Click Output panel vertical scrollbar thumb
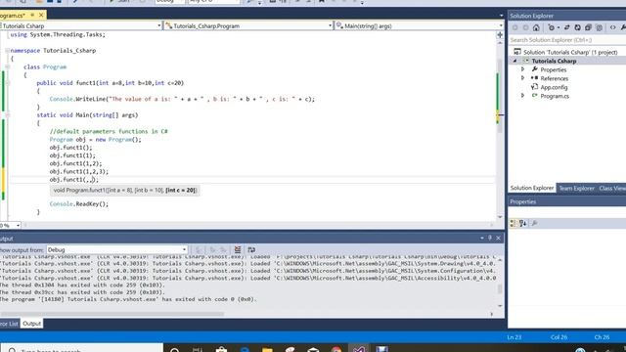The width and height of the screenshot is (626, 352). coord(500,289)
